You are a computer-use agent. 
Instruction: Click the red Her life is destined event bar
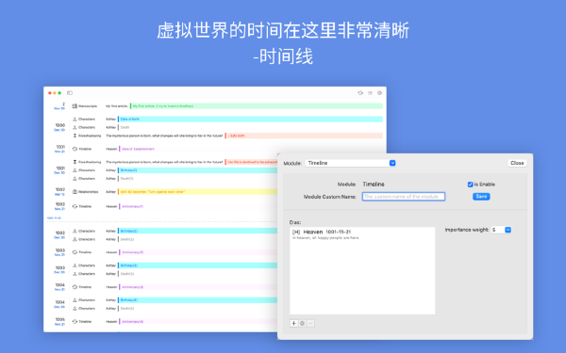point(252,162)
